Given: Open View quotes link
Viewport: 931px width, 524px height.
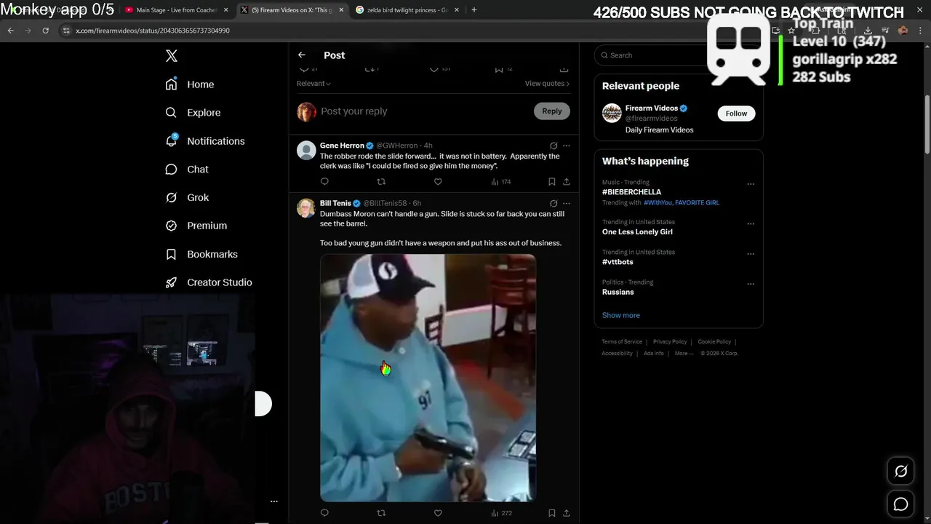Looking at the screenshot, I should pos(547,84).
